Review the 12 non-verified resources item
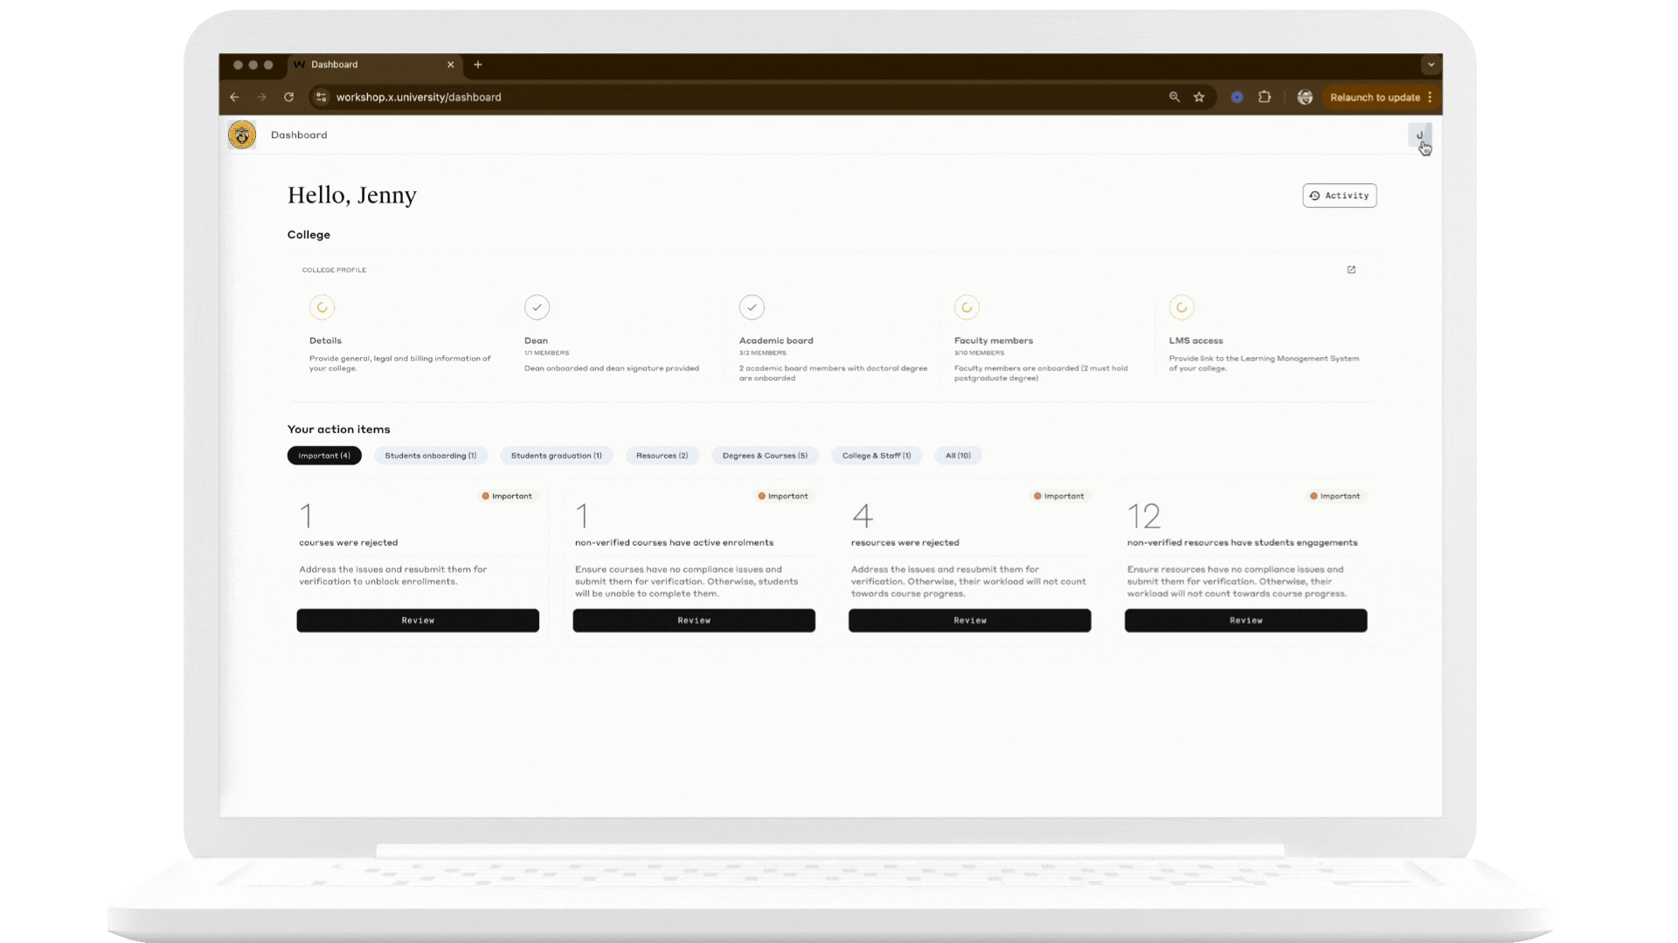Viewport: 1678px width, 943px height. 1245,621
